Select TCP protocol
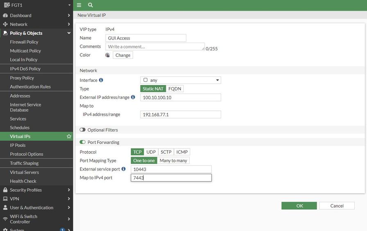The height and width of the screenshot is (231, 367). 137,152
